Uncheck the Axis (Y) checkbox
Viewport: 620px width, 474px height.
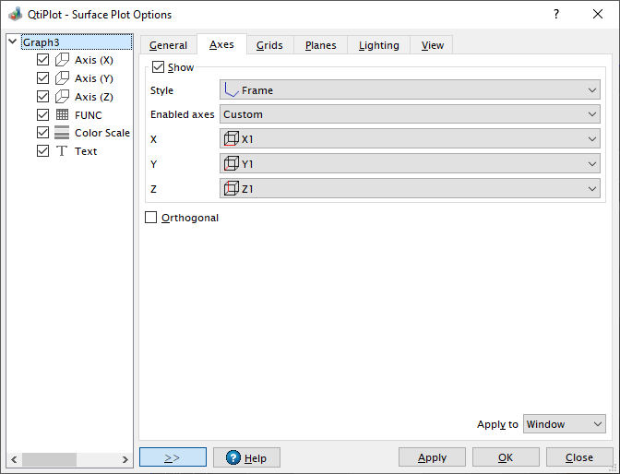(42, 78)
